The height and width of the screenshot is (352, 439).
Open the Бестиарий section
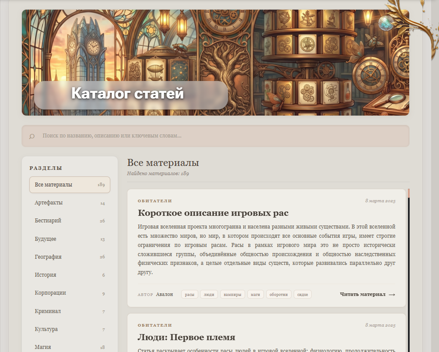[x=70, y=221]
